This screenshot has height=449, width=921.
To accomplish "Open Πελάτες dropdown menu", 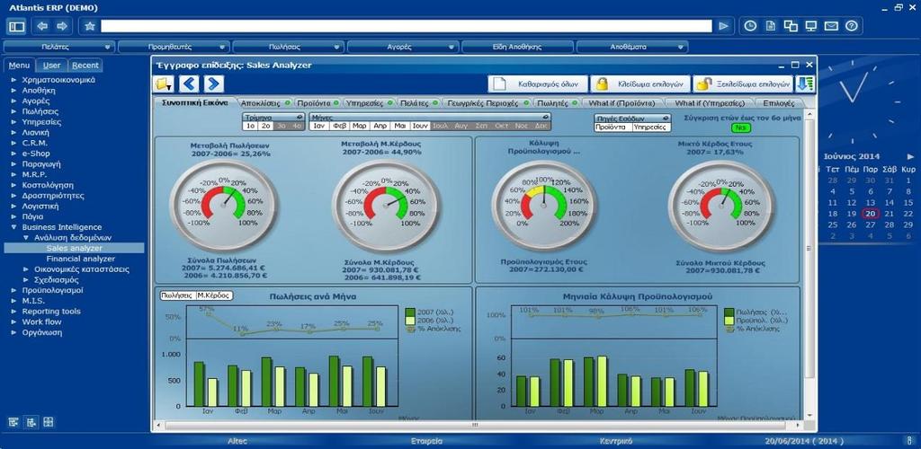I will pyautogui.click(x=58, y=47).
